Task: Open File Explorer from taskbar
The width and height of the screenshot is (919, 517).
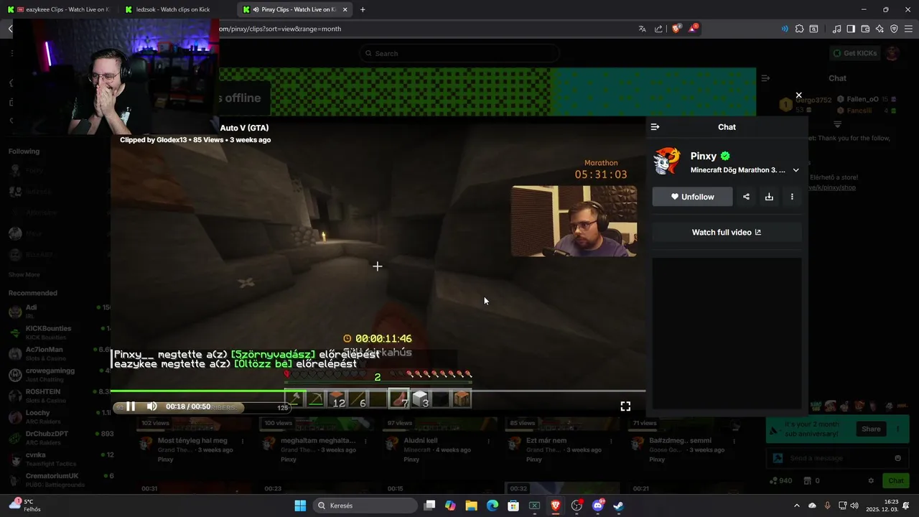Action: click(x=471, y=506)
